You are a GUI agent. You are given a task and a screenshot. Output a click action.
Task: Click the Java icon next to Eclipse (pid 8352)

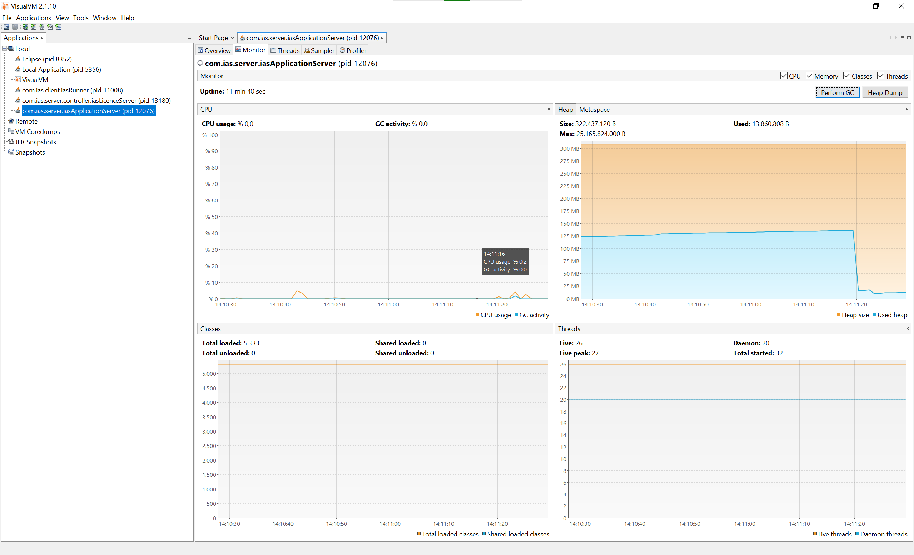click(x=18, y=59)
